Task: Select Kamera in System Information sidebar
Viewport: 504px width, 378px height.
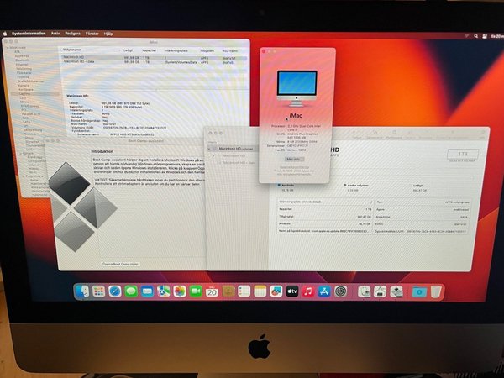Action: coord(24,85)
